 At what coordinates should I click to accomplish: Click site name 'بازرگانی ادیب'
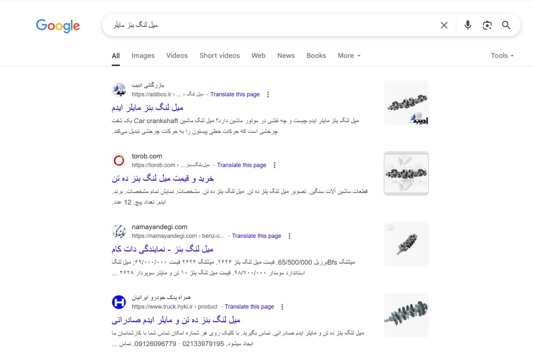click(148, 85)
